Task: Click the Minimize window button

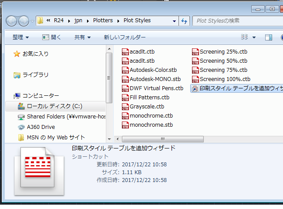Action: pos(258,9)
